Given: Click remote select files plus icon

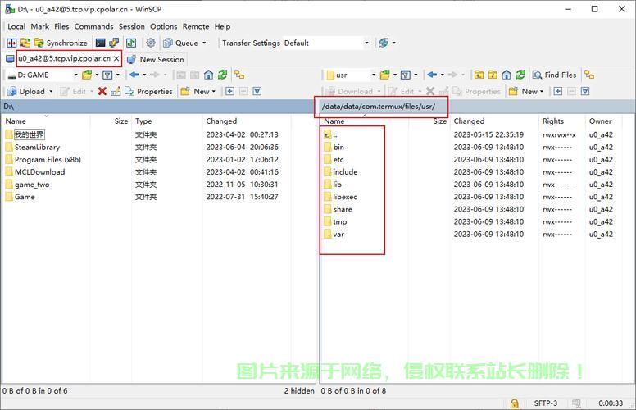Looking at the screenshot, I should point(558,91).
